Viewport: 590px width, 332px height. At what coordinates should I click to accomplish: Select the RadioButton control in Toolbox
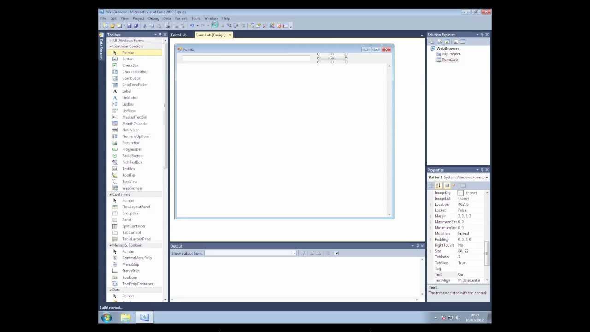(132, 156)
